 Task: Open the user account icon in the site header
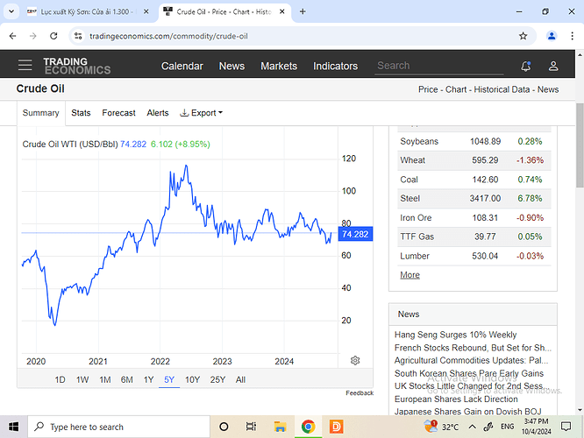pos(553,67)
